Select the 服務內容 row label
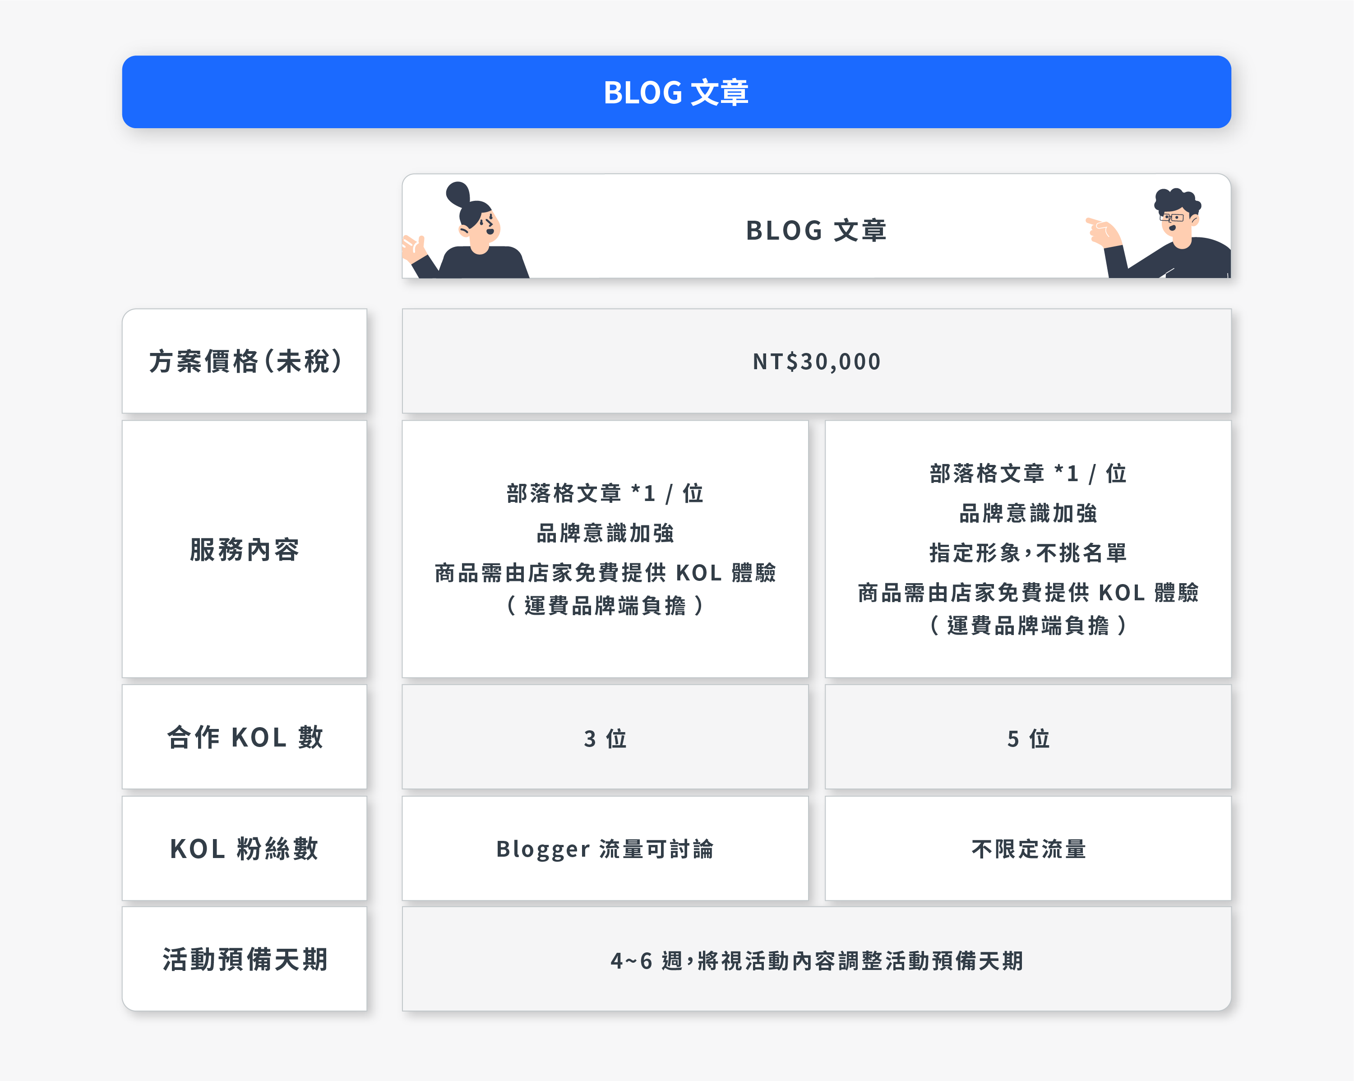 tap(244, 549)
